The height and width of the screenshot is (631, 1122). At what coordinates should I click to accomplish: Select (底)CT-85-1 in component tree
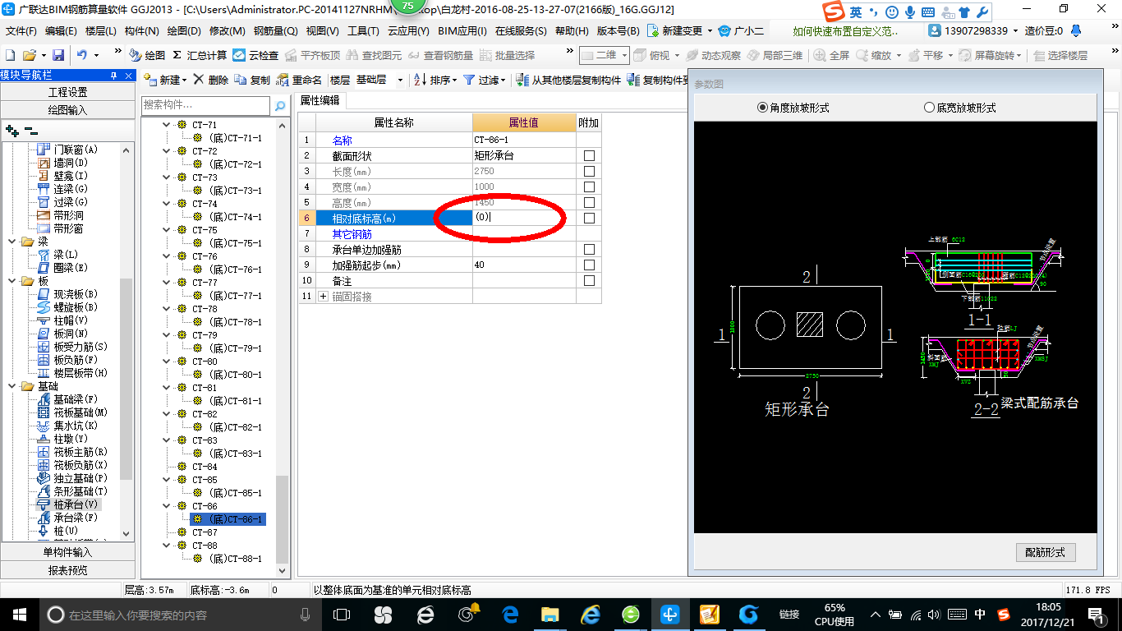[236, 493]
